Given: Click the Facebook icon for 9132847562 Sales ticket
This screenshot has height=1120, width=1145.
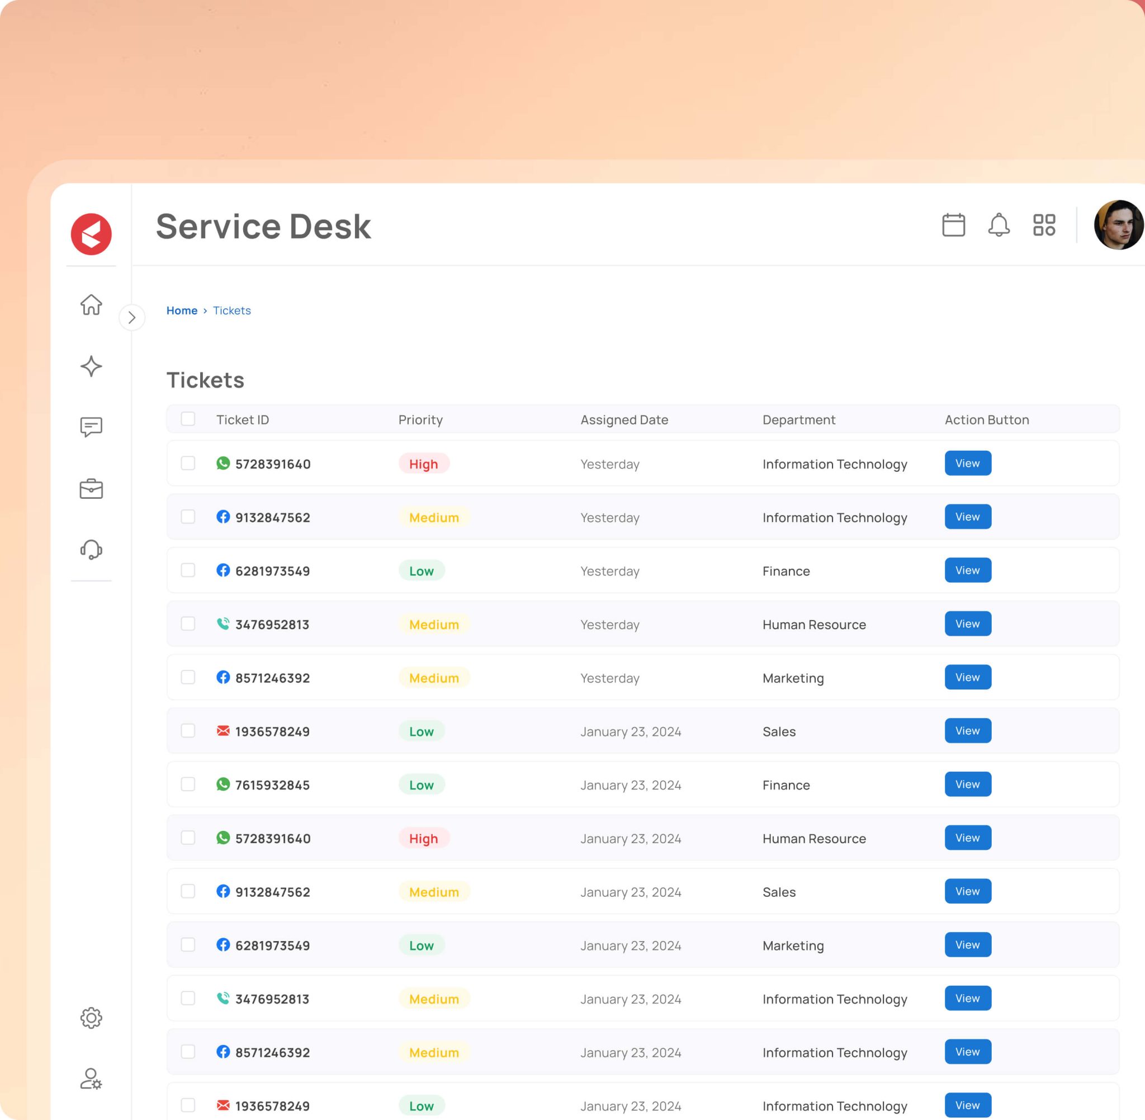Looking at the screenshot, I should (x=223, y=891).
